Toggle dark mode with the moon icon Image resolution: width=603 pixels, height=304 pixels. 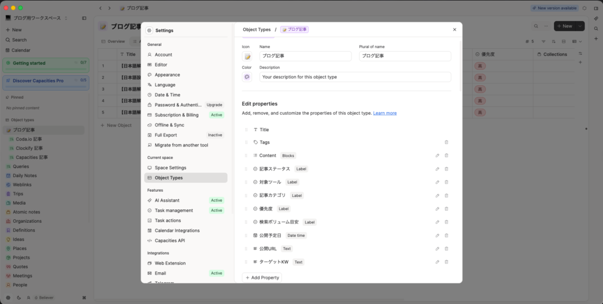18,298
